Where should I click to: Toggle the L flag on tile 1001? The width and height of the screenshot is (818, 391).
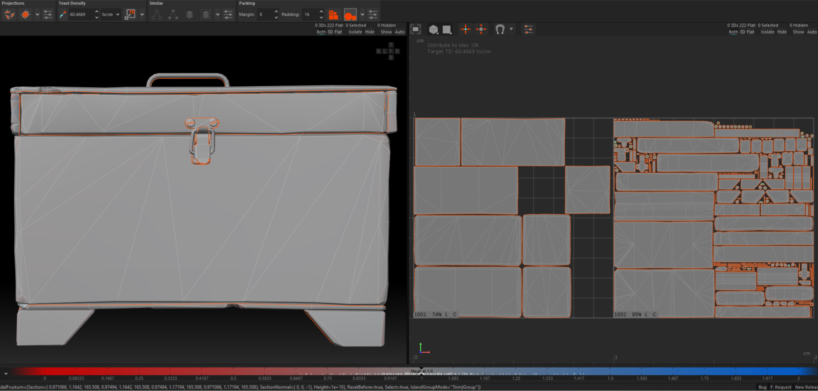pyautogui.click(x=446, y=315)
